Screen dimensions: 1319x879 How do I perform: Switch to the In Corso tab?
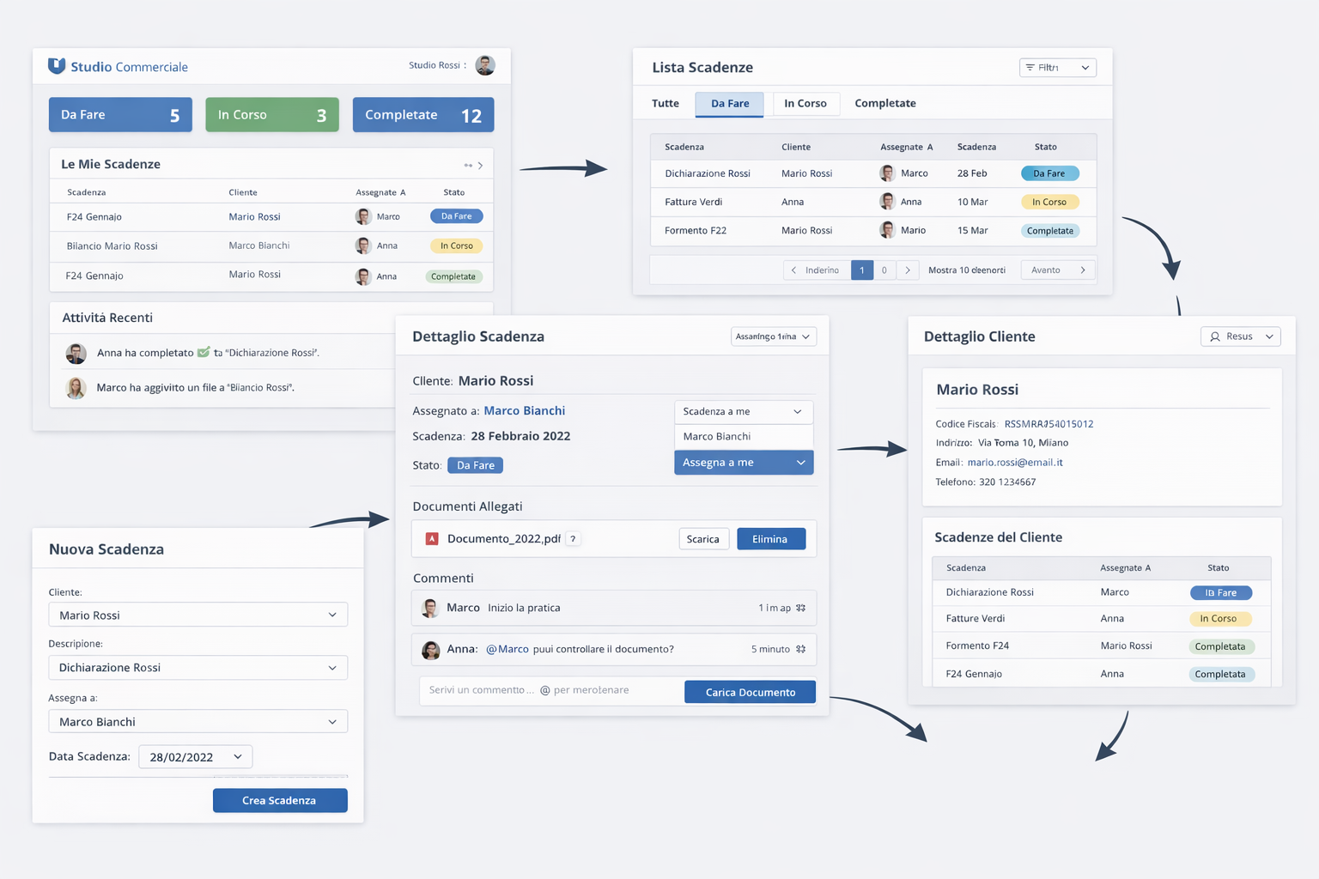pyautogui.click(x=805, y=104)
